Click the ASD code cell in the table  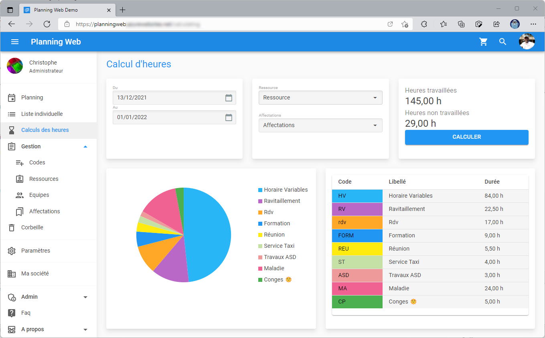click(x=357, y=275)
